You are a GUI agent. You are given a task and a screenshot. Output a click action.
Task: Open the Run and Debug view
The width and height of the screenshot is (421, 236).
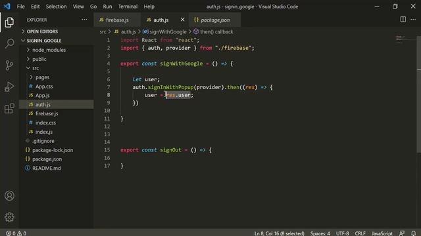pyautogui.click(x=9, y=87)
